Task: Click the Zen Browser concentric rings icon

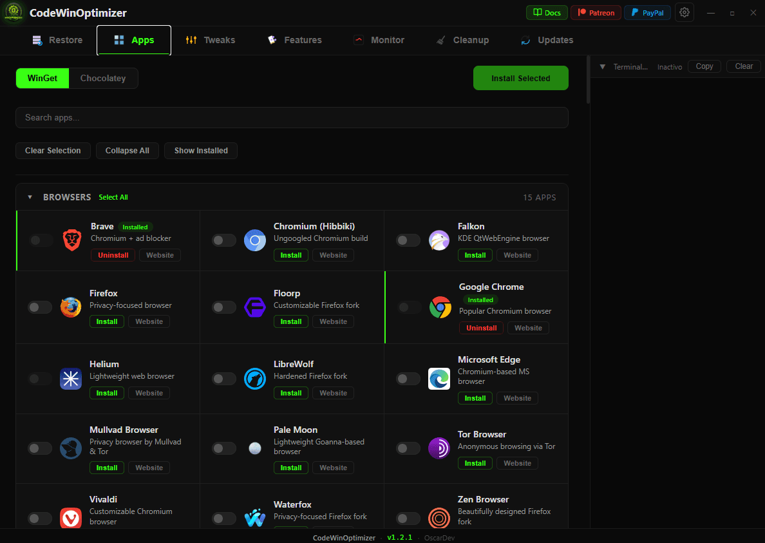Action: click(x=439, y=518)
